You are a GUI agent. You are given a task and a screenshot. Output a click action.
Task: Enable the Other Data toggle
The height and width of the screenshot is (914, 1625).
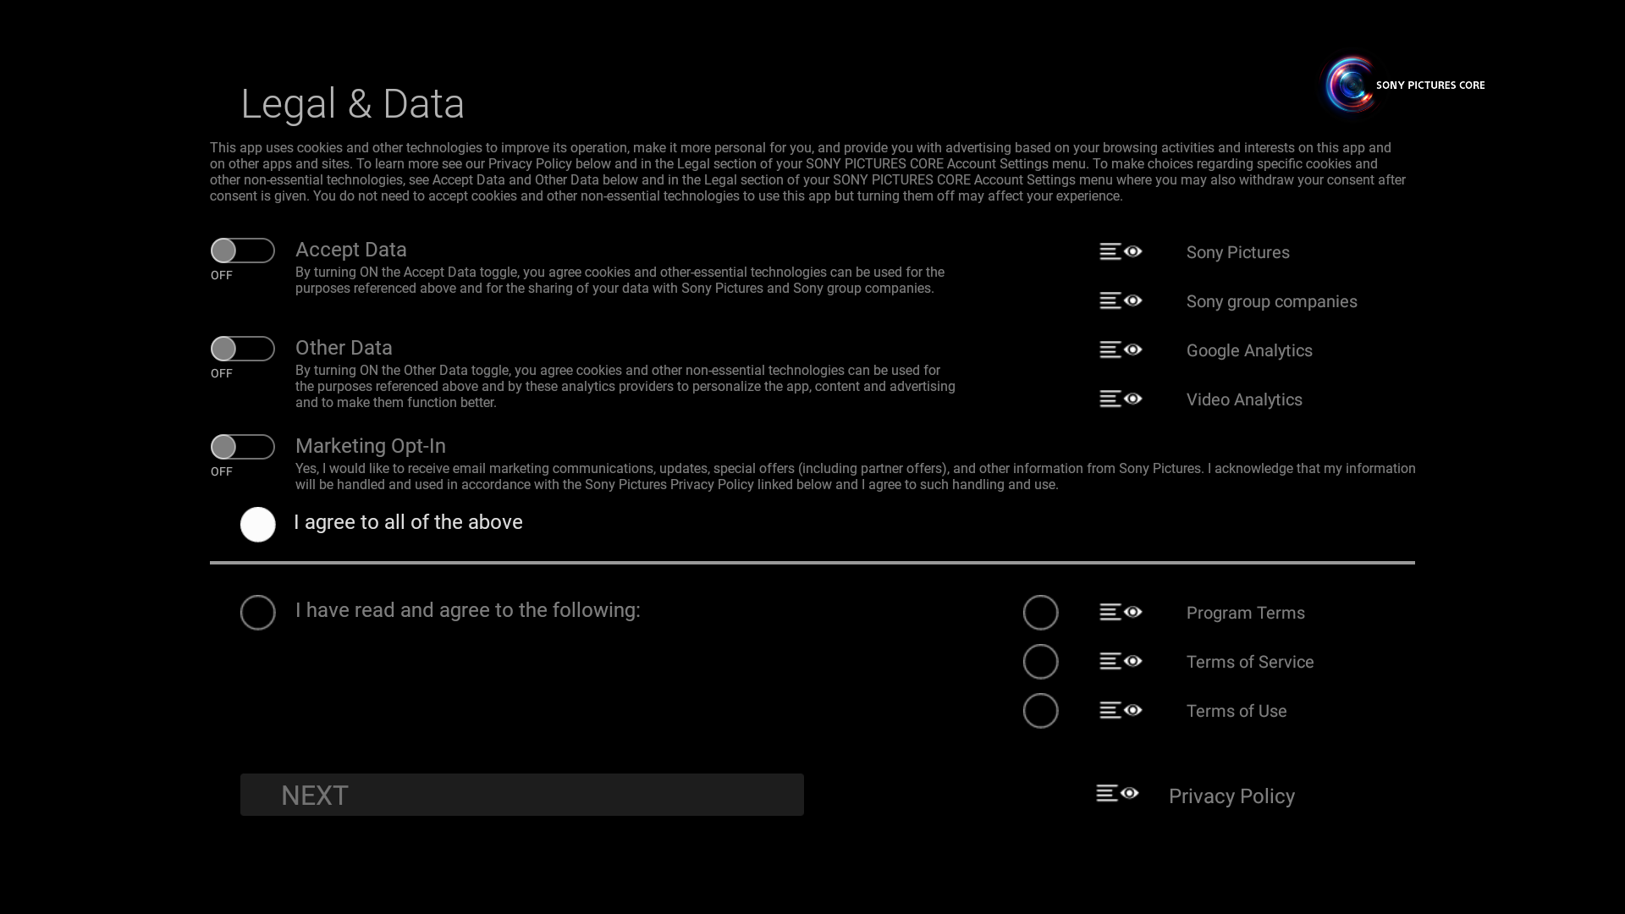[x=242, y=349]
